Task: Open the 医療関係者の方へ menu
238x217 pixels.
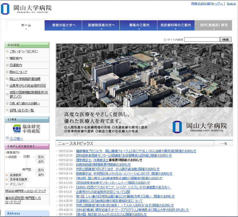Action: point(101,25)
